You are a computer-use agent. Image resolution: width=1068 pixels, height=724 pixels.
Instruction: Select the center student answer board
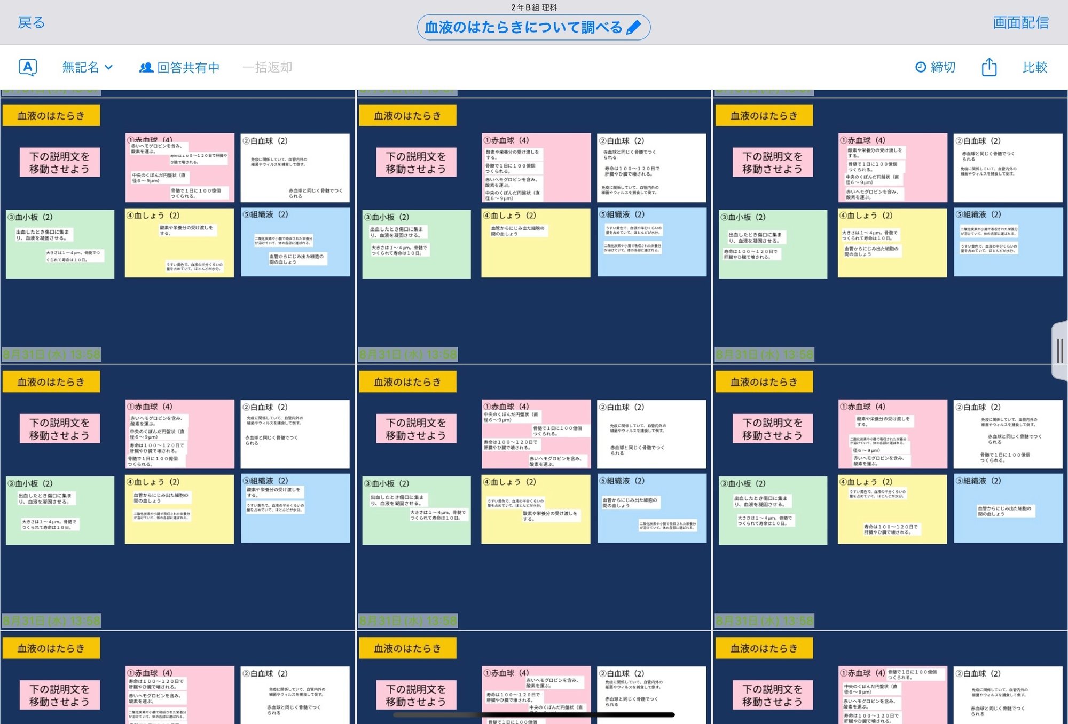(x=534, y=491)
